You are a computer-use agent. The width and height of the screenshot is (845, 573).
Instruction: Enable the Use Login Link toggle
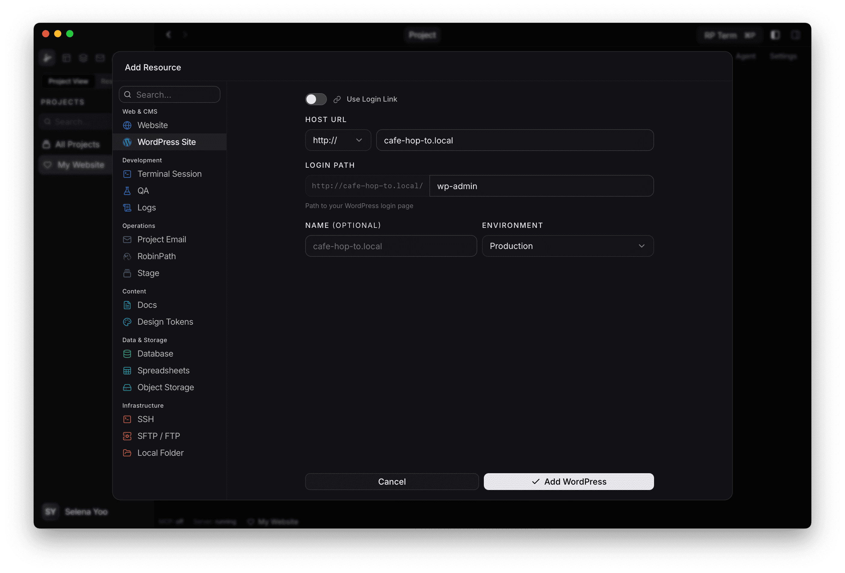316,99
